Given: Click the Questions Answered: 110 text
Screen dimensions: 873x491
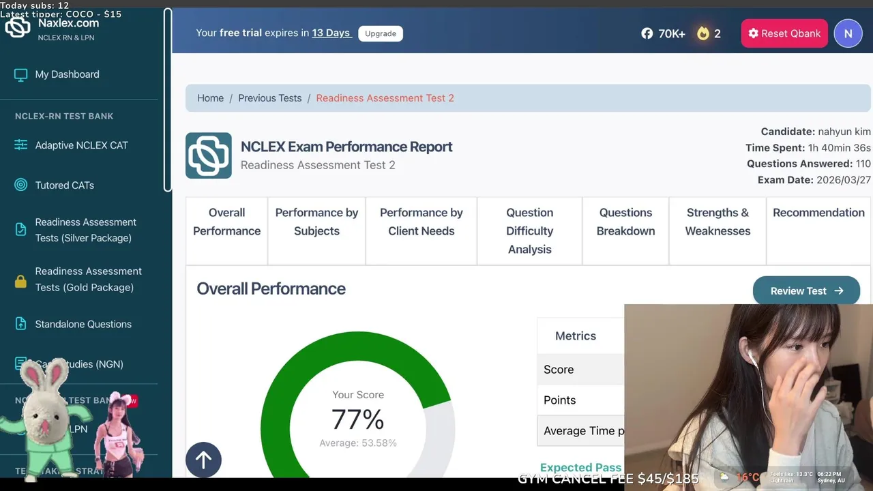Looking at the screenshot, I should (x=809, y=164).
